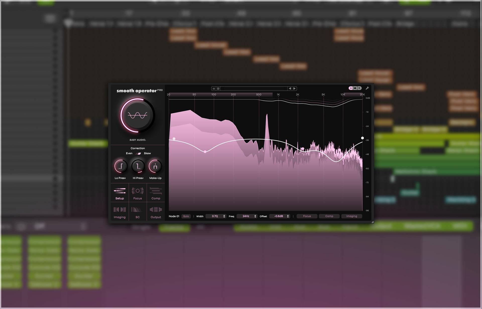Click the 50 frequency axis label
The width and height of the screenshot is (482, 309).
point(194,95)
